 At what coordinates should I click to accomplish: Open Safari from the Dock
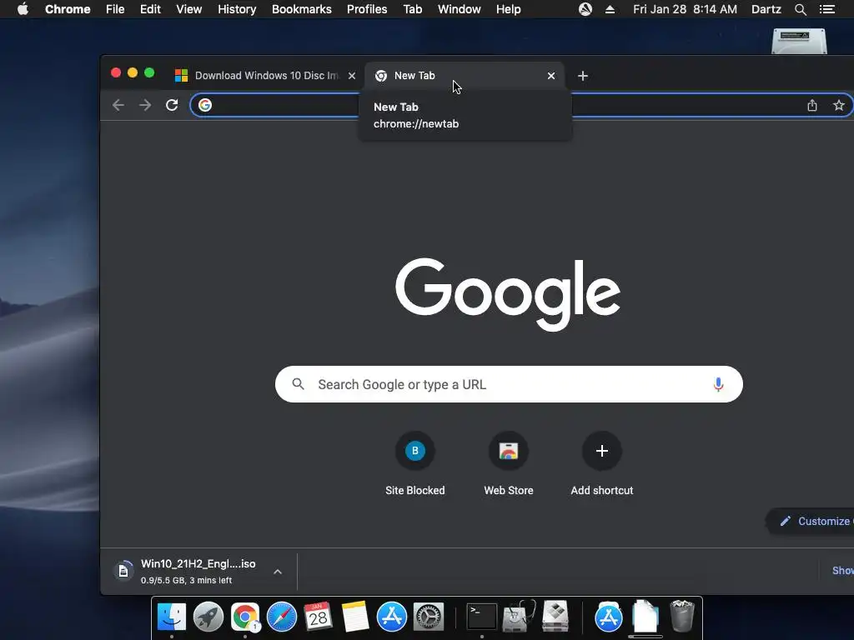(x=282, y=617)
